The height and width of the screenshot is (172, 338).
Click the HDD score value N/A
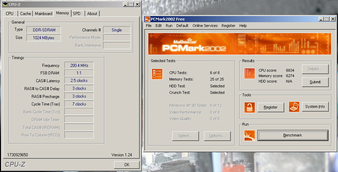coord(289,81)
